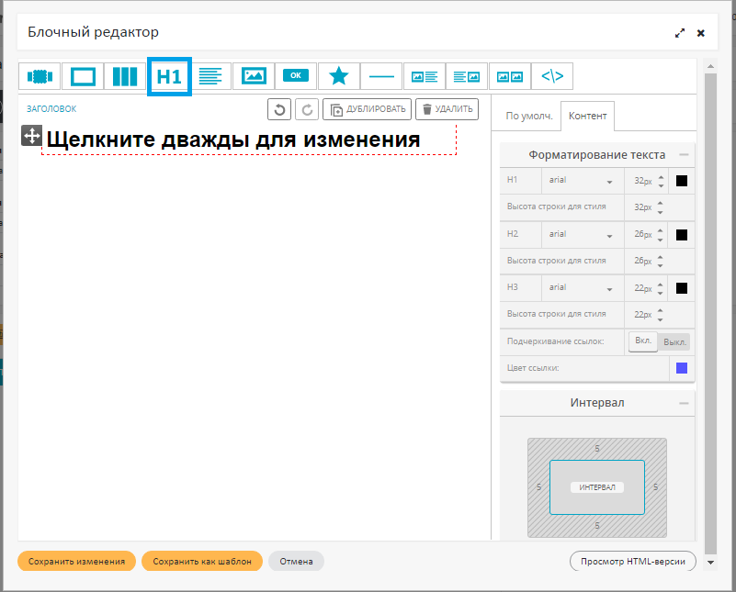Add an image block from toolbar
Viewport: 736px width, 592px height.
(254, 76)
